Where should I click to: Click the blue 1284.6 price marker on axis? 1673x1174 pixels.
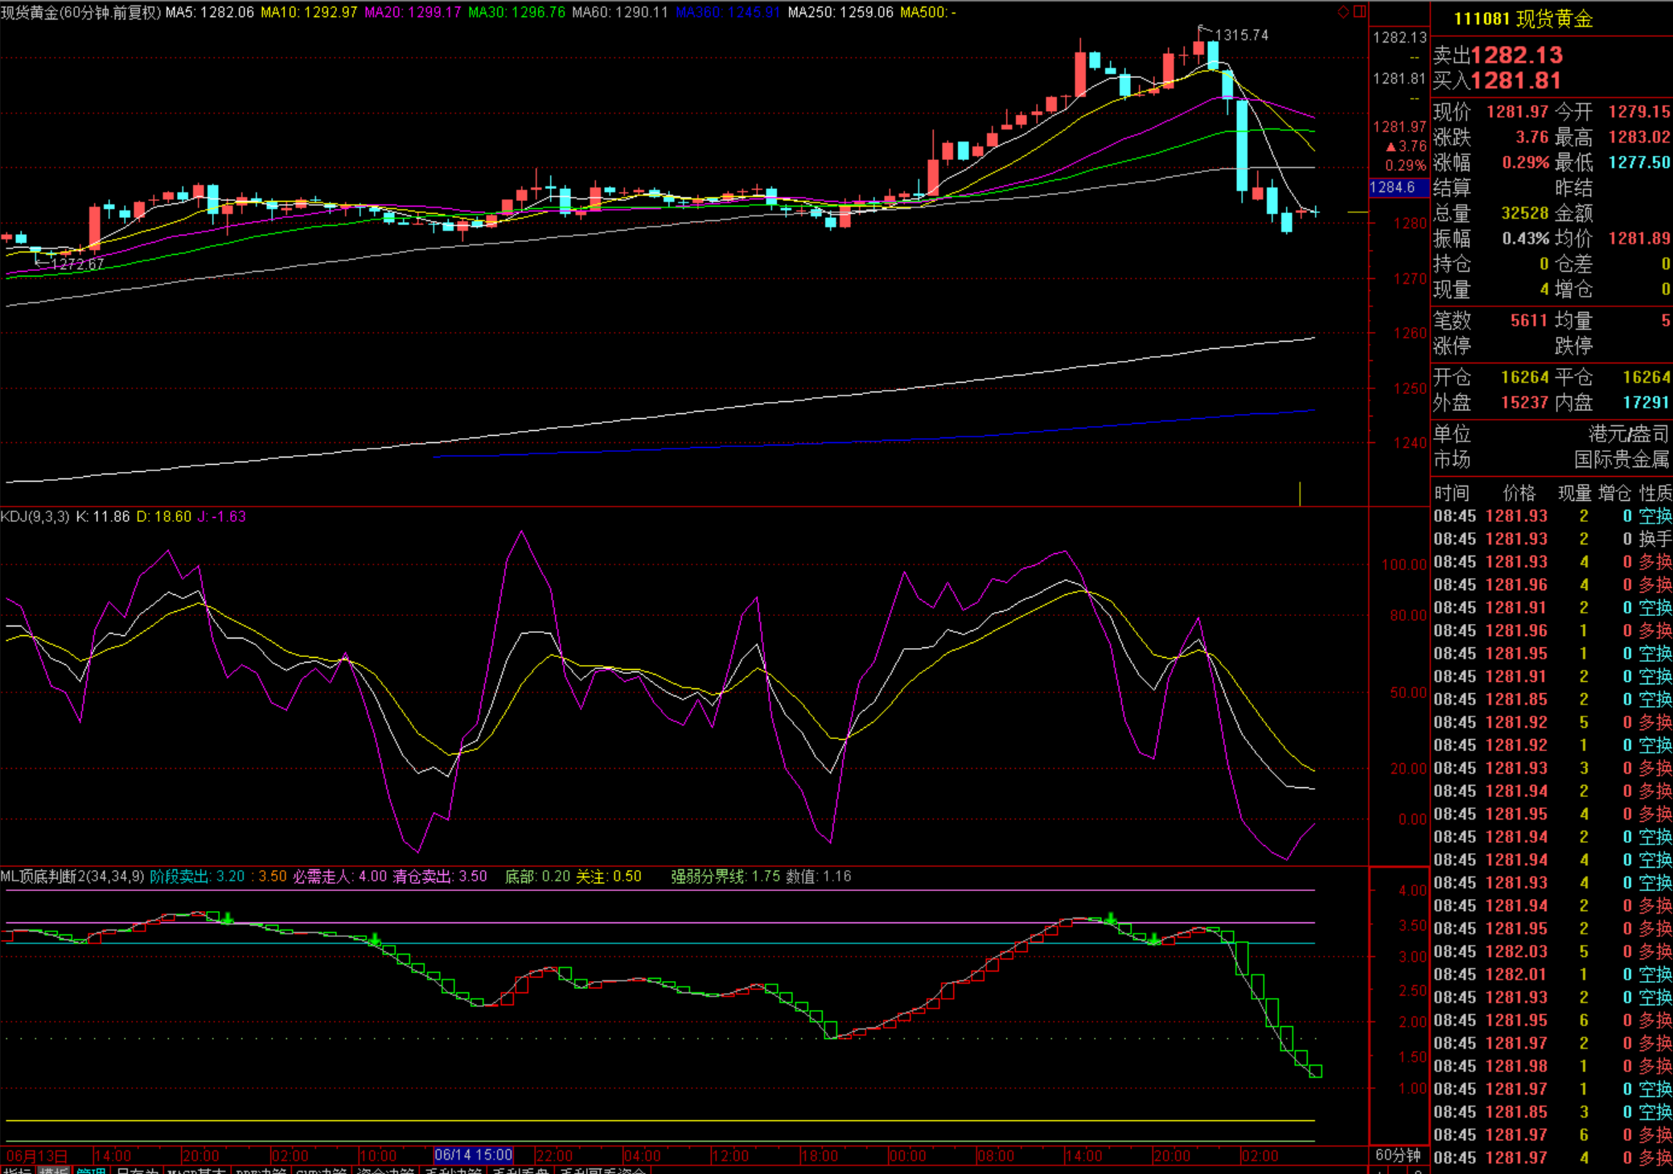[x=1398, y=187]
